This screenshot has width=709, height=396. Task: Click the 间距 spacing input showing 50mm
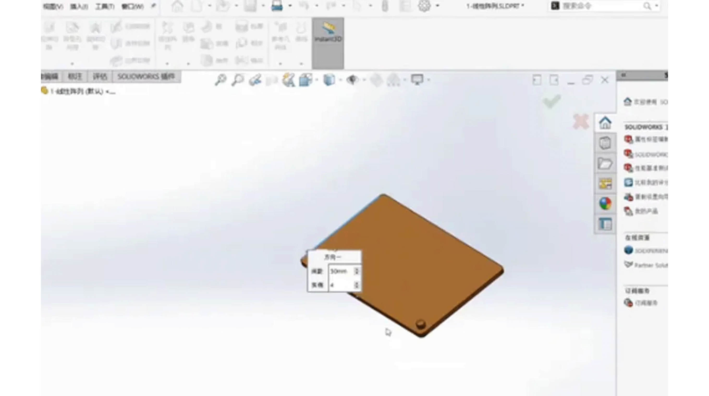tap(341, 271)
